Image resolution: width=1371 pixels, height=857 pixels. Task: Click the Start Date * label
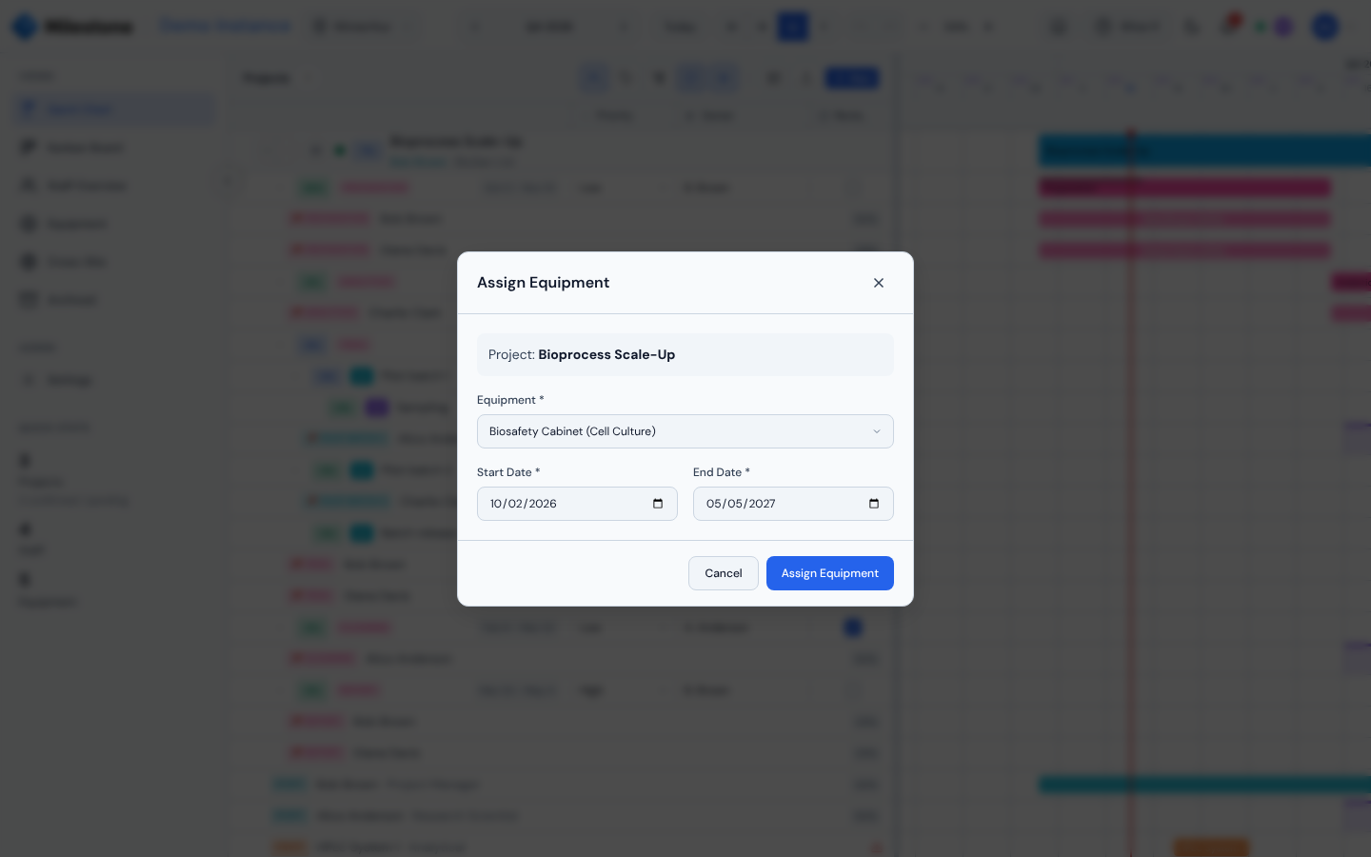(508, 472)
